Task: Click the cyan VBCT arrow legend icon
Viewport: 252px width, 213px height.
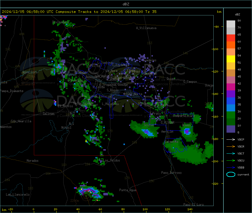Action: point(231,153)
